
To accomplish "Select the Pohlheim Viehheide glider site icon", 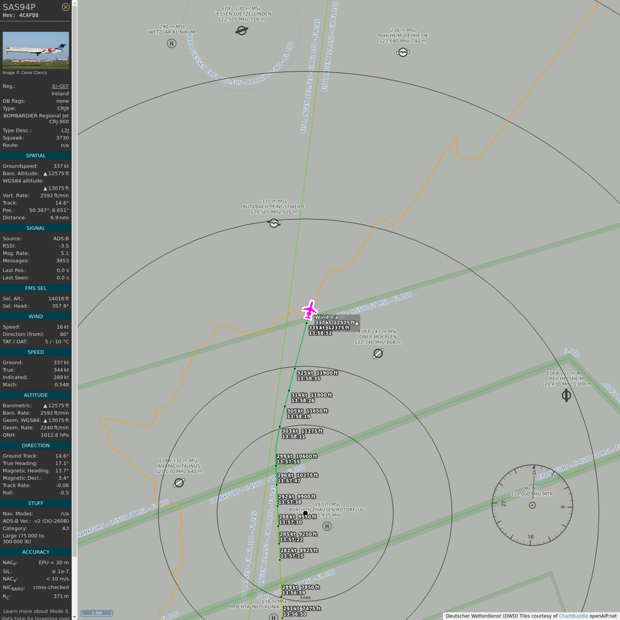I will pos(403,53).
